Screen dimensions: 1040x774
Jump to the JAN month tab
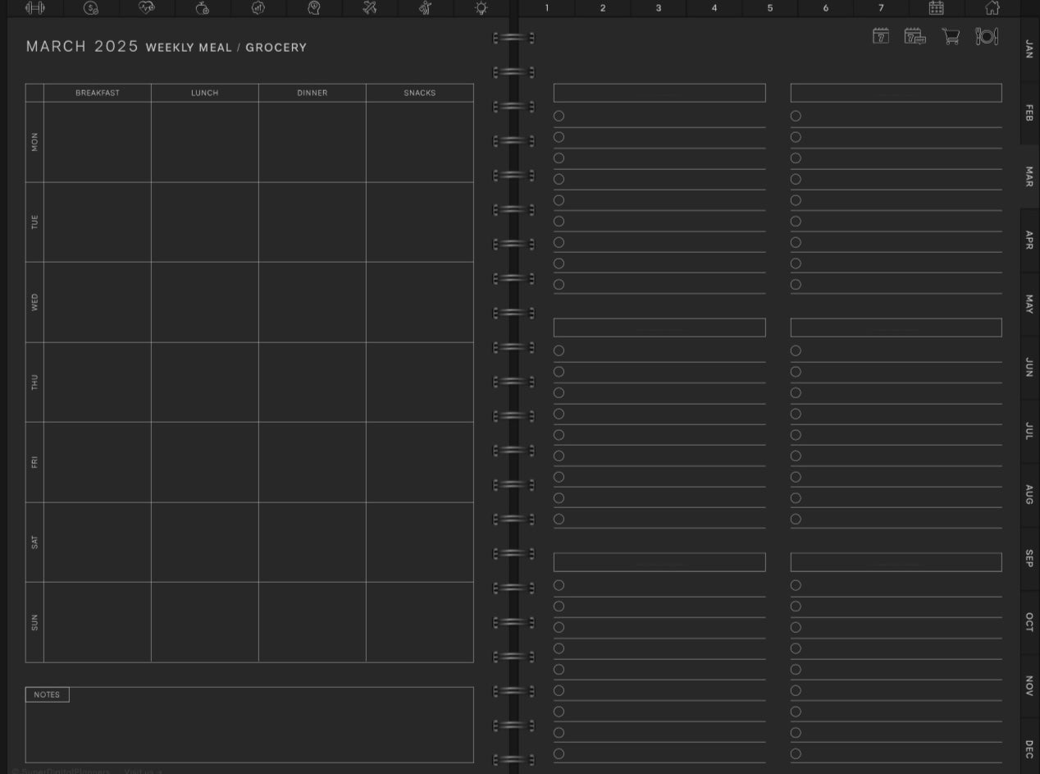click(1029, 48)
